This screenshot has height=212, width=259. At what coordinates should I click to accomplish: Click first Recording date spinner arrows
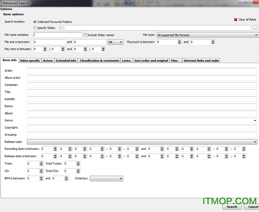coord(55,149)
